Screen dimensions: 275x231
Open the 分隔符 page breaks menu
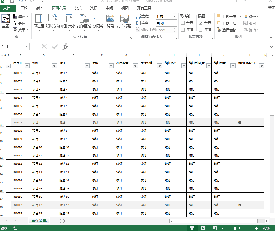click(x=98, y=23)
